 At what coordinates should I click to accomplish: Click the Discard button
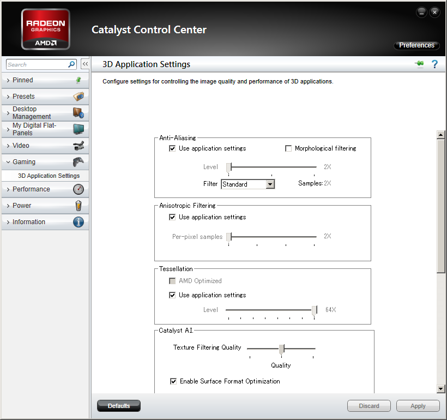click(x=369, y=406)
